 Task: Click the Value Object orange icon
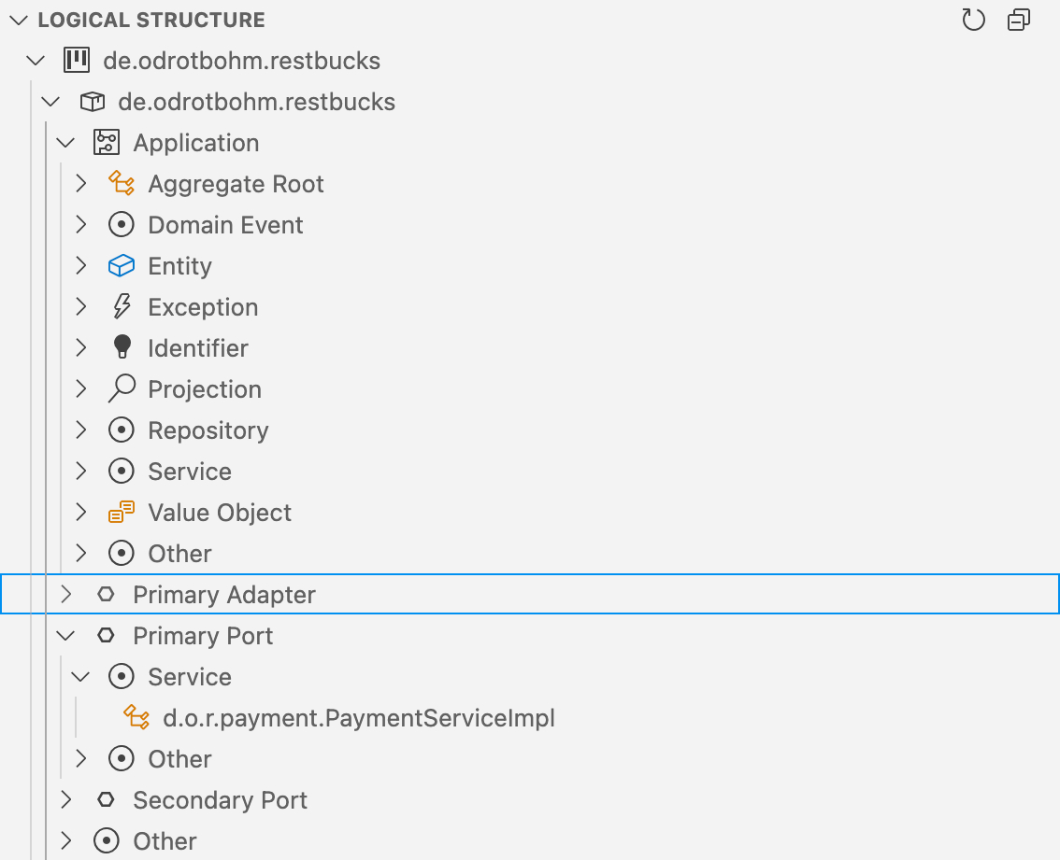(122, 513)
